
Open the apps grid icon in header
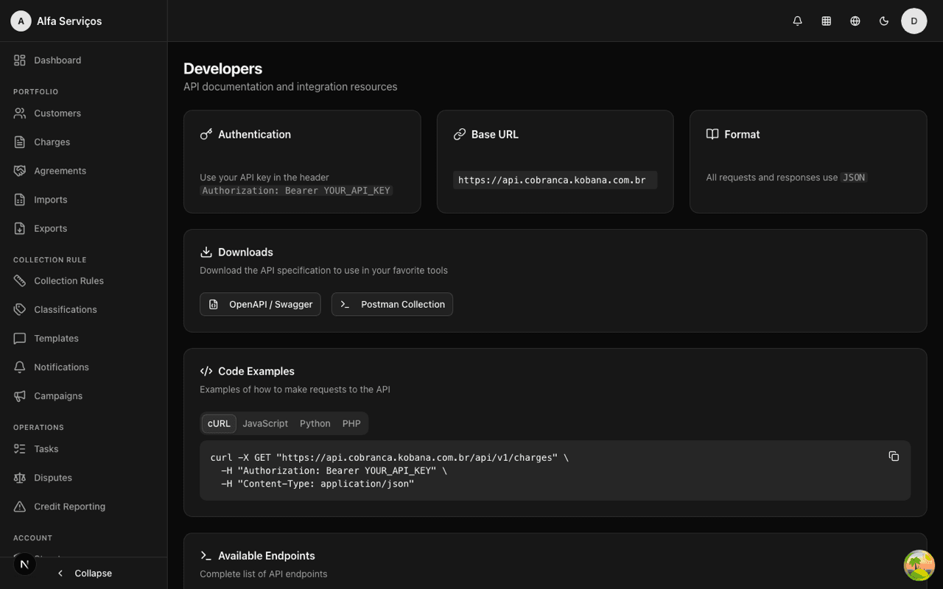(x=827, y=21)
